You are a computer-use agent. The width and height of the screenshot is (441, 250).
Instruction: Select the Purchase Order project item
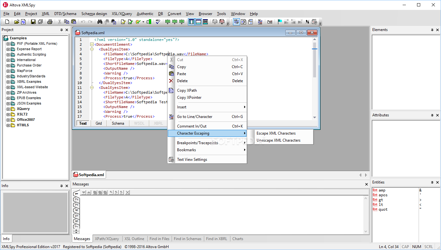(x=29, y=65)
